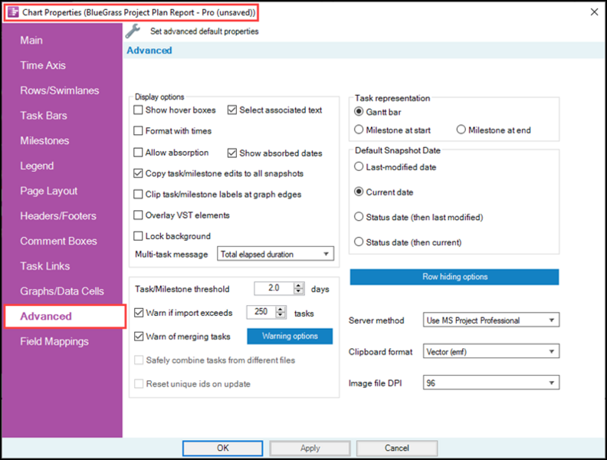Image resolution: width=607 pixels, height=460 pixels.
Task: Expand the Clipboard format dropdown
Action: [x=491, y=352]
